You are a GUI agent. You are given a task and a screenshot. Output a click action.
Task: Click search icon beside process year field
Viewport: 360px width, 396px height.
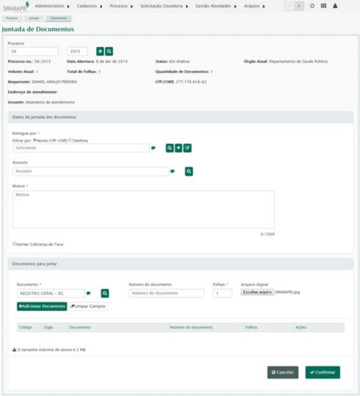pos(109,51)
